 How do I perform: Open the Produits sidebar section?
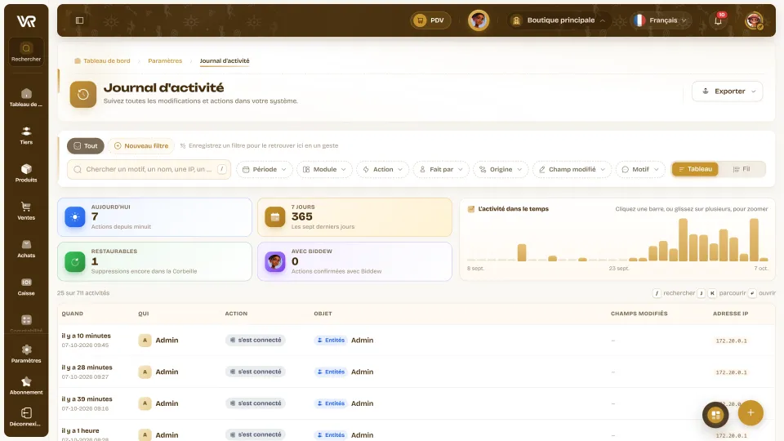[x=26, y=173]
